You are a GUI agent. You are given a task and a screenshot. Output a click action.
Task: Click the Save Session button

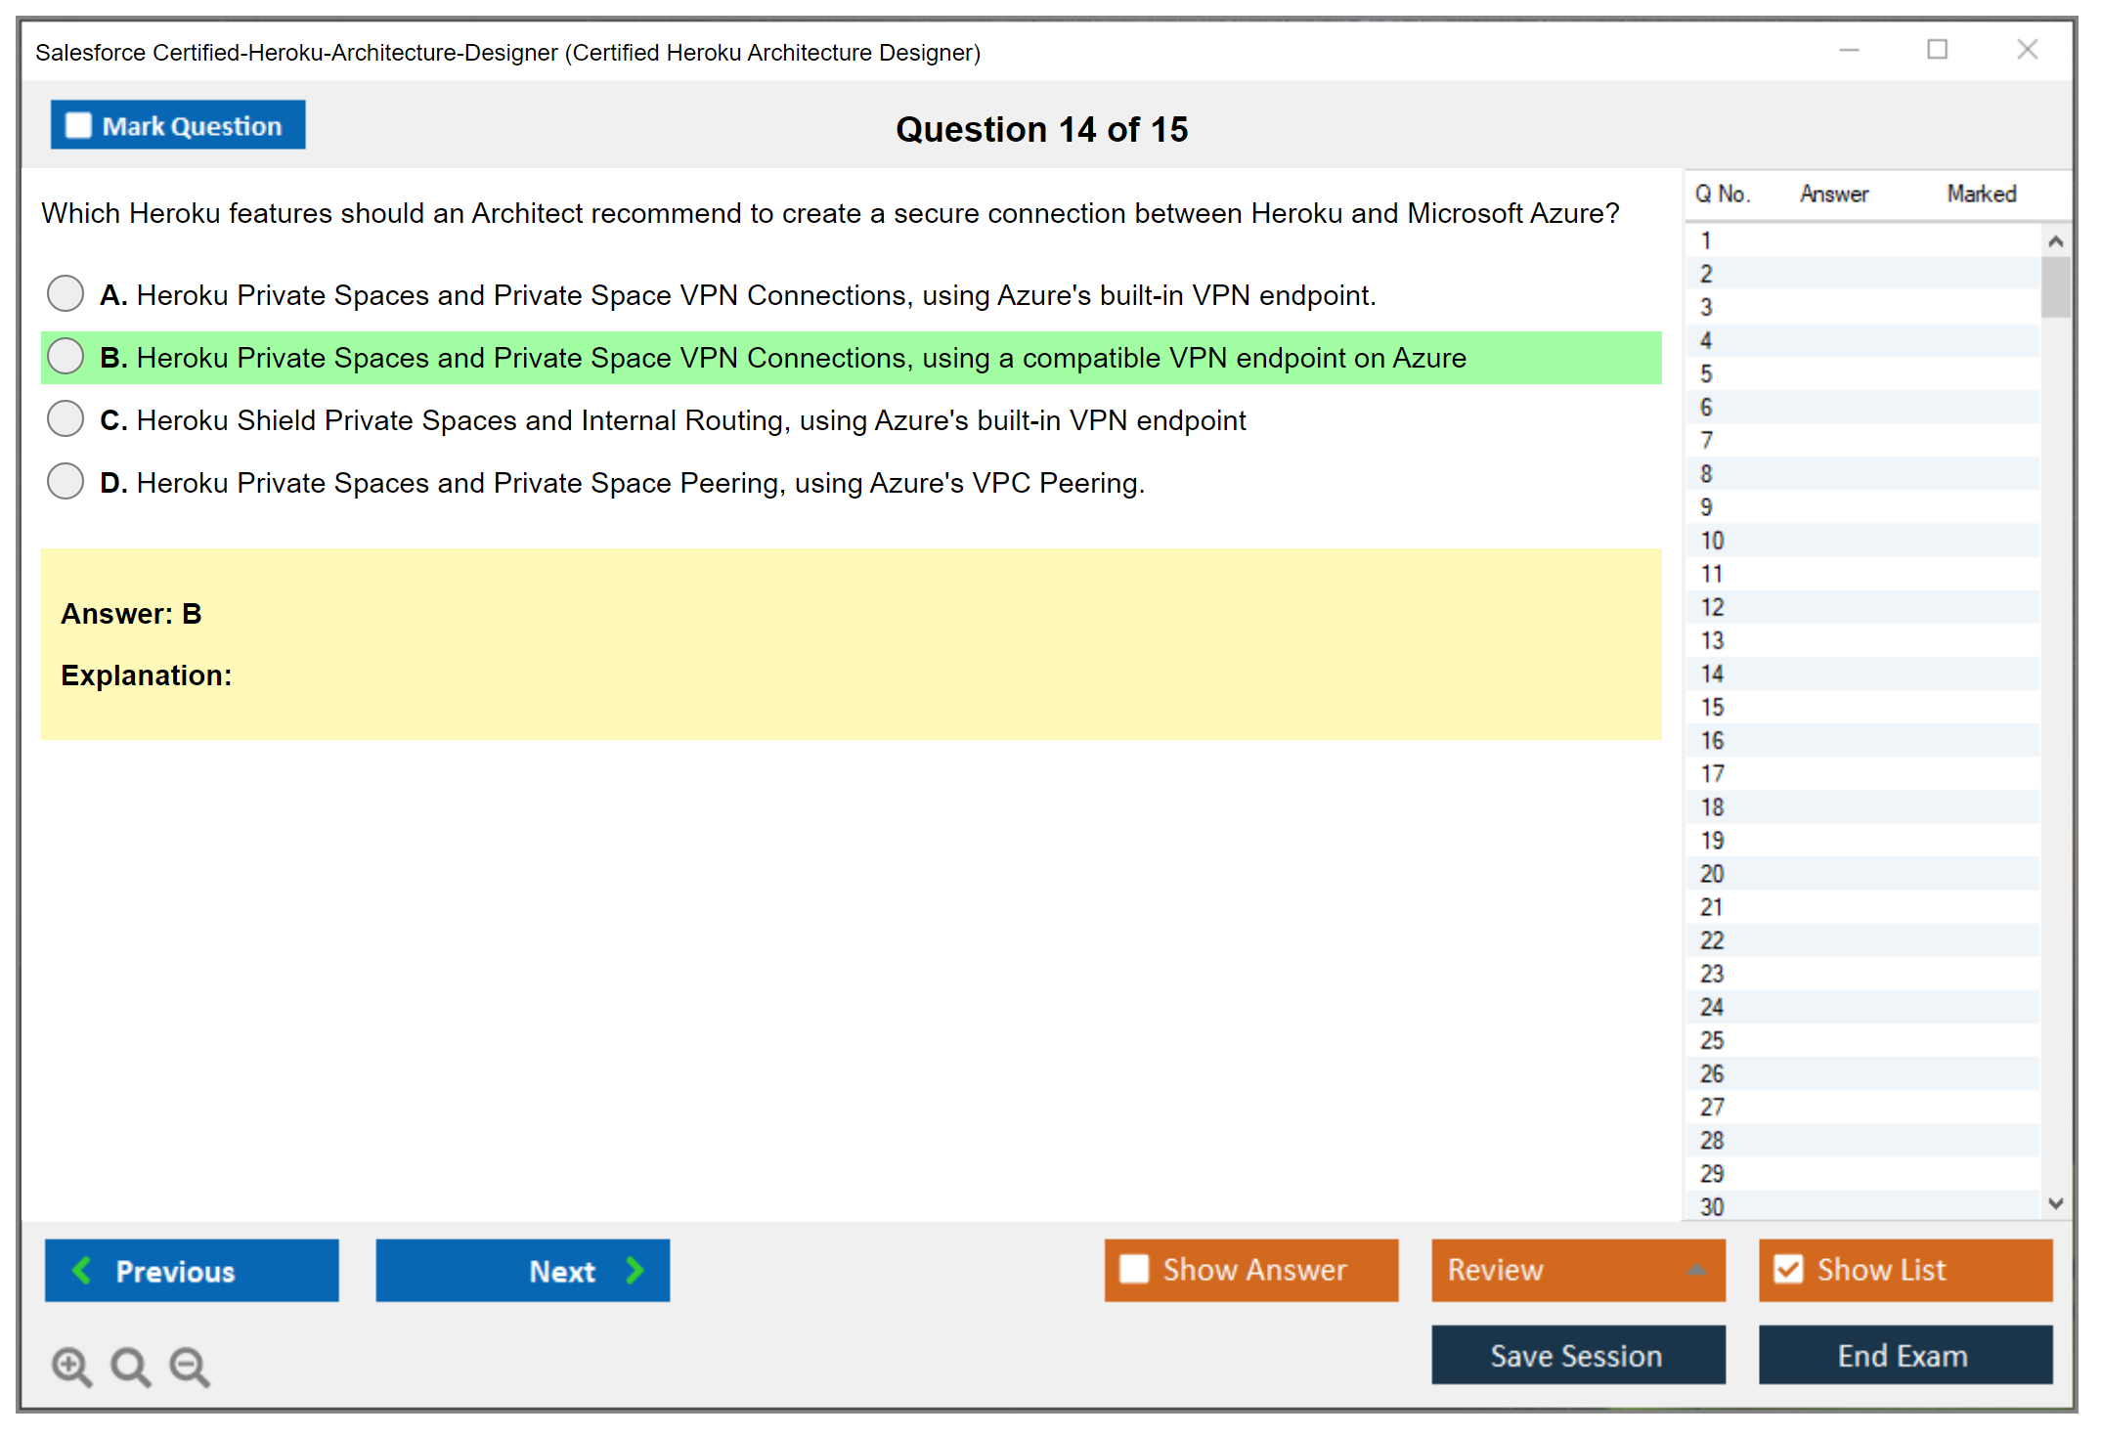[1577, 1355]
